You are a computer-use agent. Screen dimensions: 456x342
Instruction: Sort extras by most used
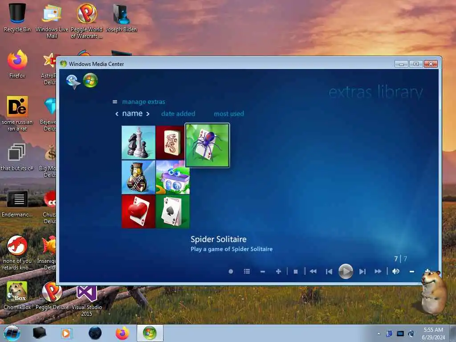pos(229,114)
